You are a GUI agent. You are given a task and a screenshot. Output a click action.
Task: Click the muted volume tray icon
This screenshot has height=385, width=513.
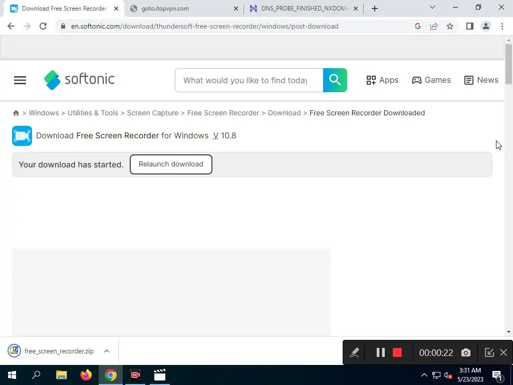pyautogui.click(x=448, y=375)
